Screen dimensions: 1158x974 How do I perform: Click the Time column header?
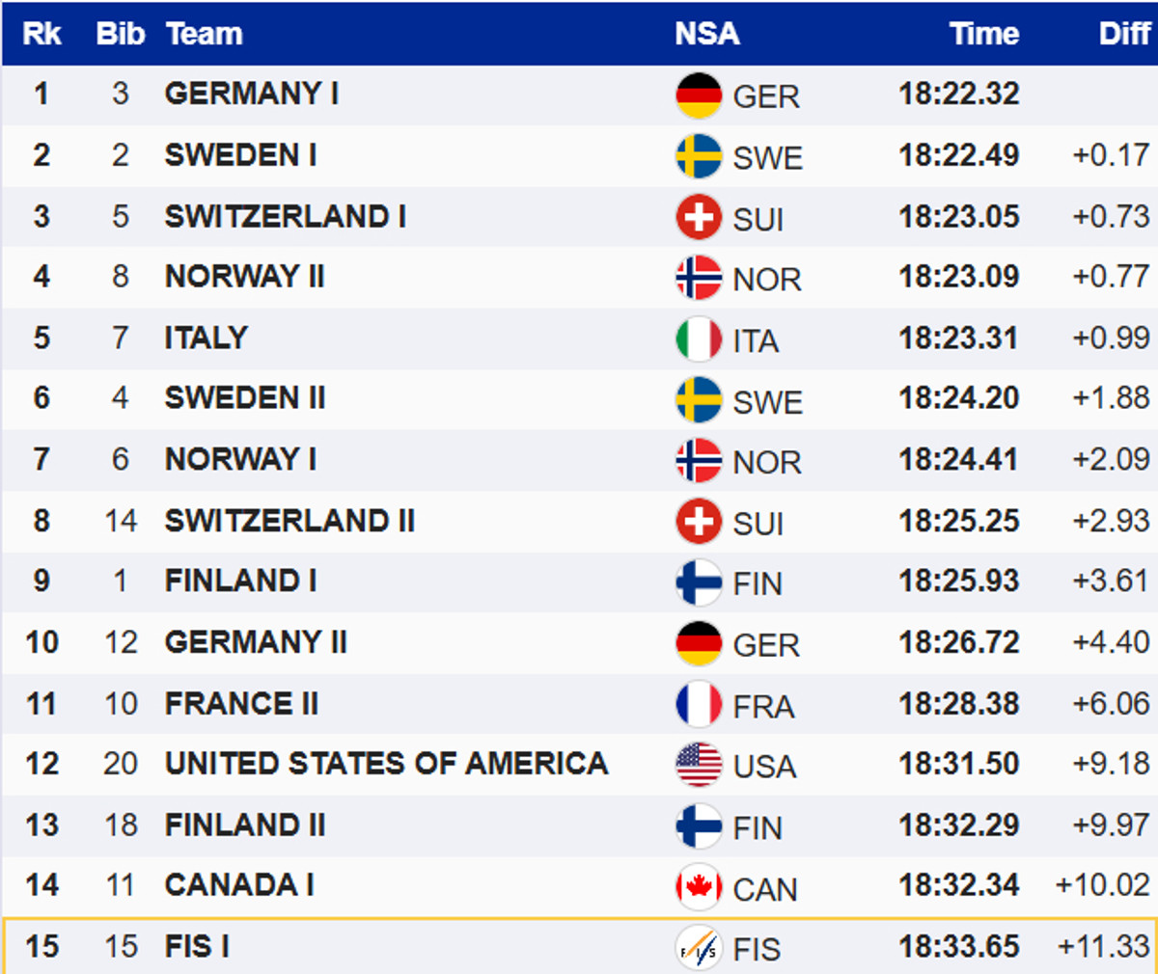[x=983, y=34]
